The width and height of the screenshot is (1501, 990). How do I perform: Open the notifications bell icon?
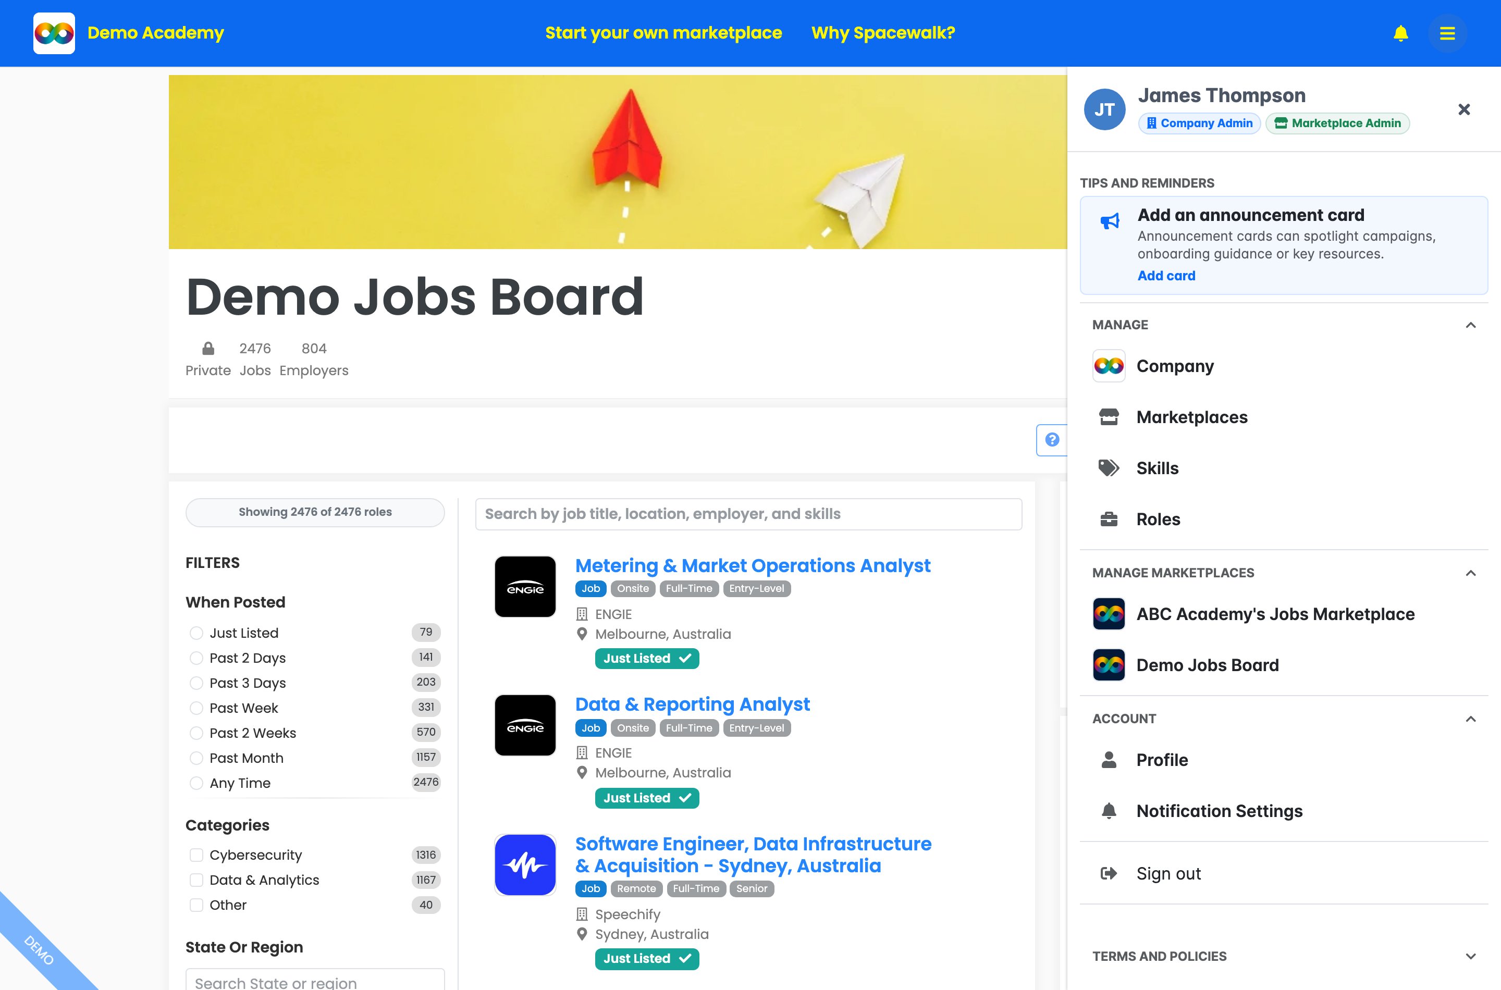[x=1400, y=33]
